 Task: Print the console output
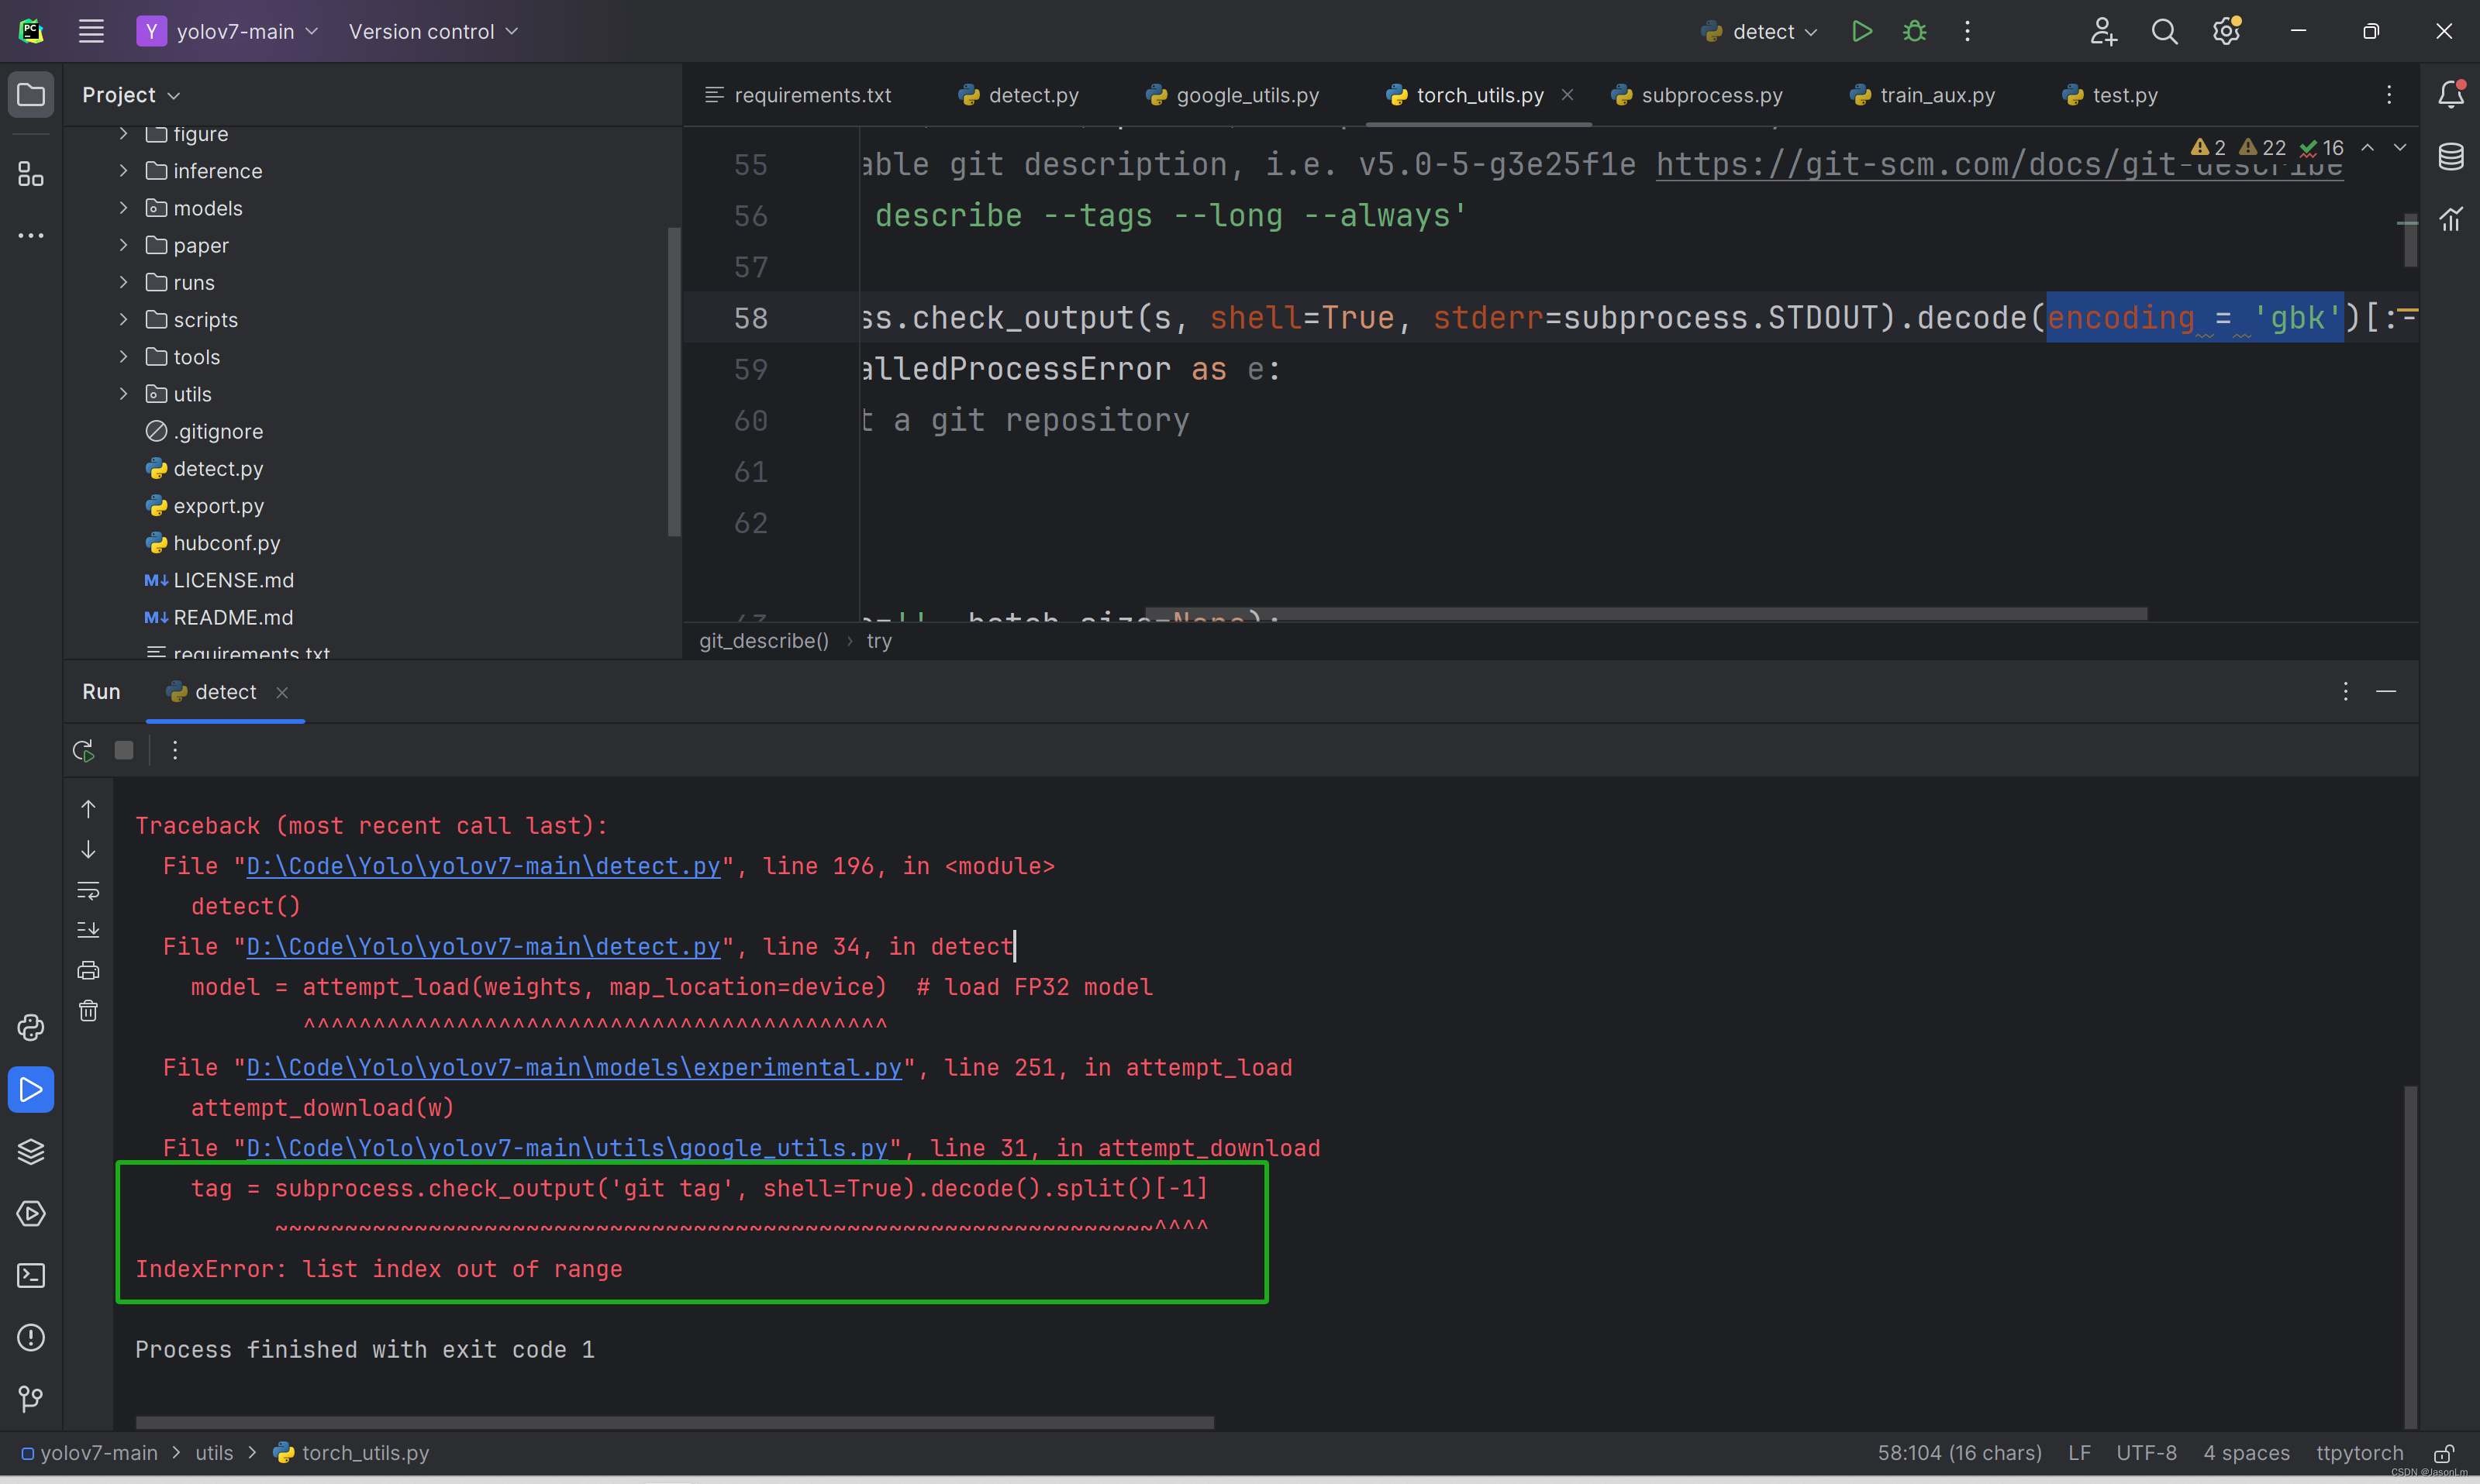point(88,970)
